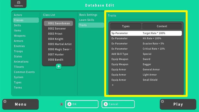The image size is (199, 112).
Task: Select the Critical Rate + 10% trait row
Action: [146, 49]
